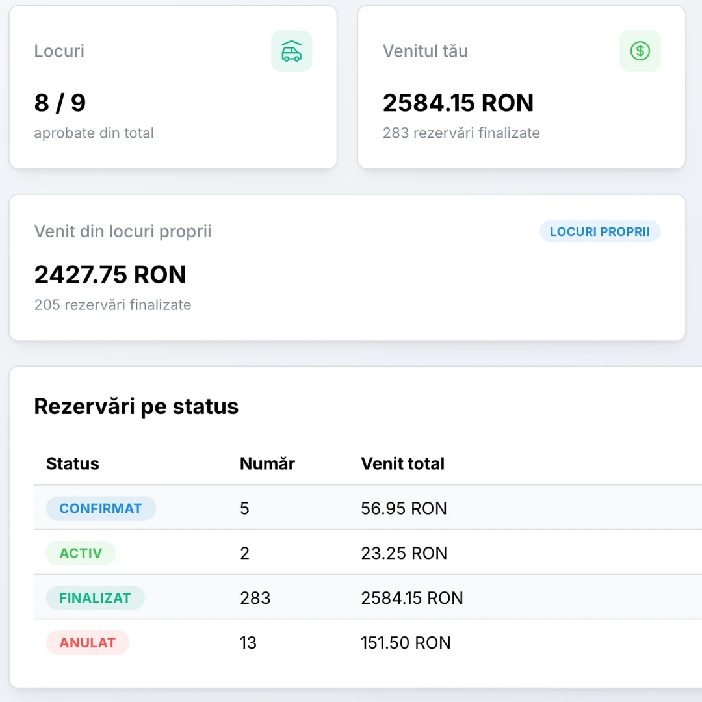The image size is (702, 702).
Task: Click the "151.50 RON" revenue cell
Action: coord(406,643)
